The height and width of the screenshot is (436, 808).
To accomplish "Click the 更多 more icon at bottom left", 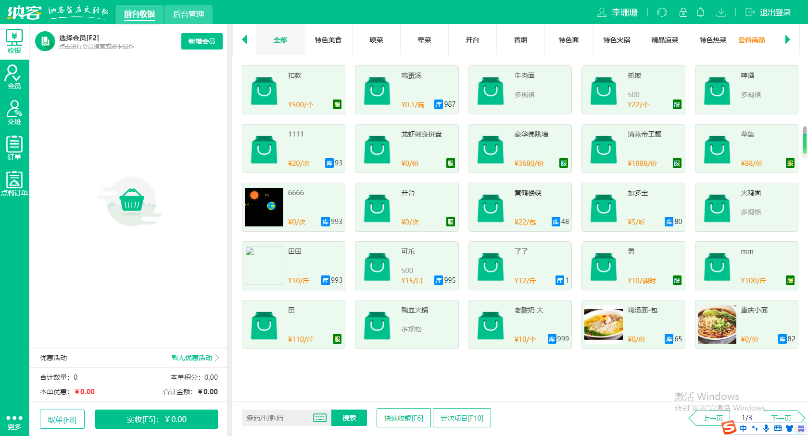I will [14, 421].
